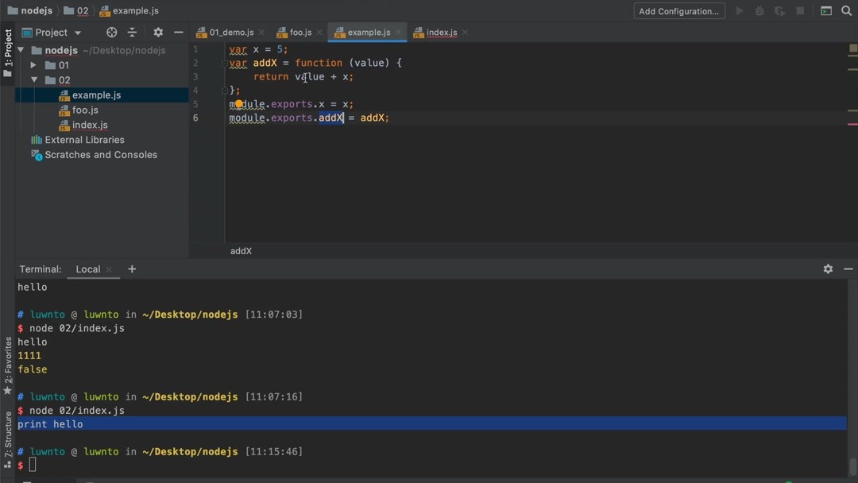Switch to the foo.js editor tab

[300, 33]
